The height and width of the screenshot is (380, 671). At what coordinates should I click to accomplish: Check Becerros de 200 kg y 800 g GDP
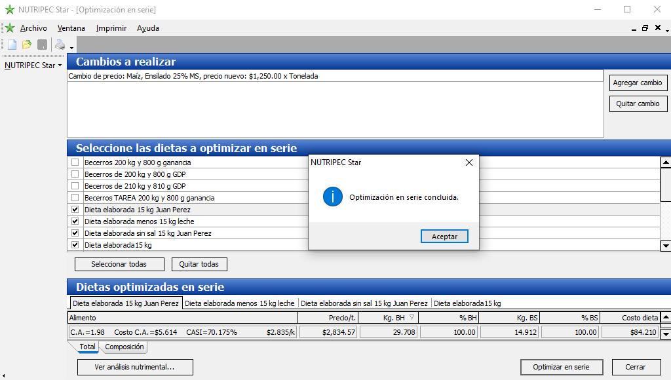75,174
